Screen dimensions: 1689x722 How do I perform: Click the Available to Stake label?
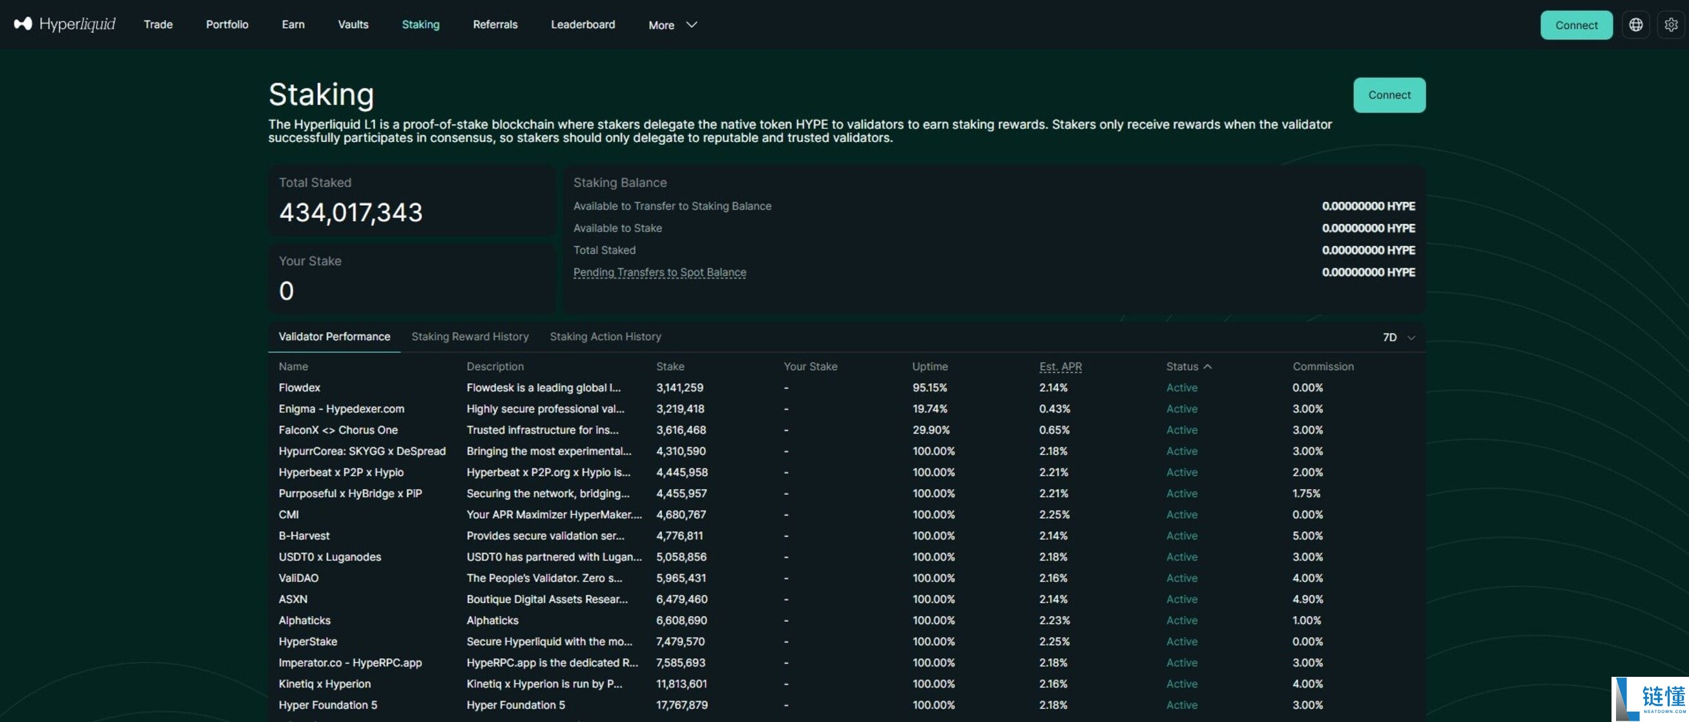617,228
